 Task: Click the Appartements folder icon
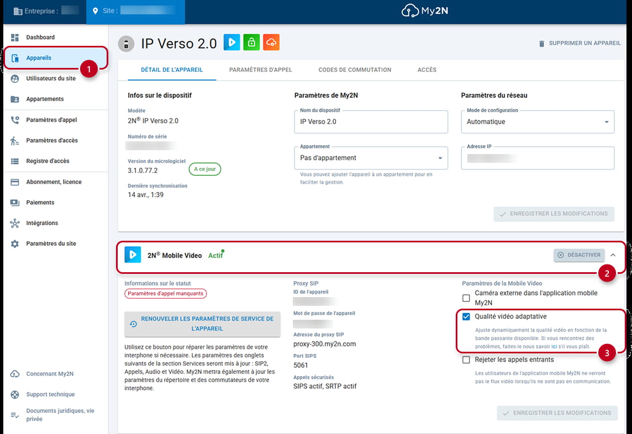(x=15, y=99)
